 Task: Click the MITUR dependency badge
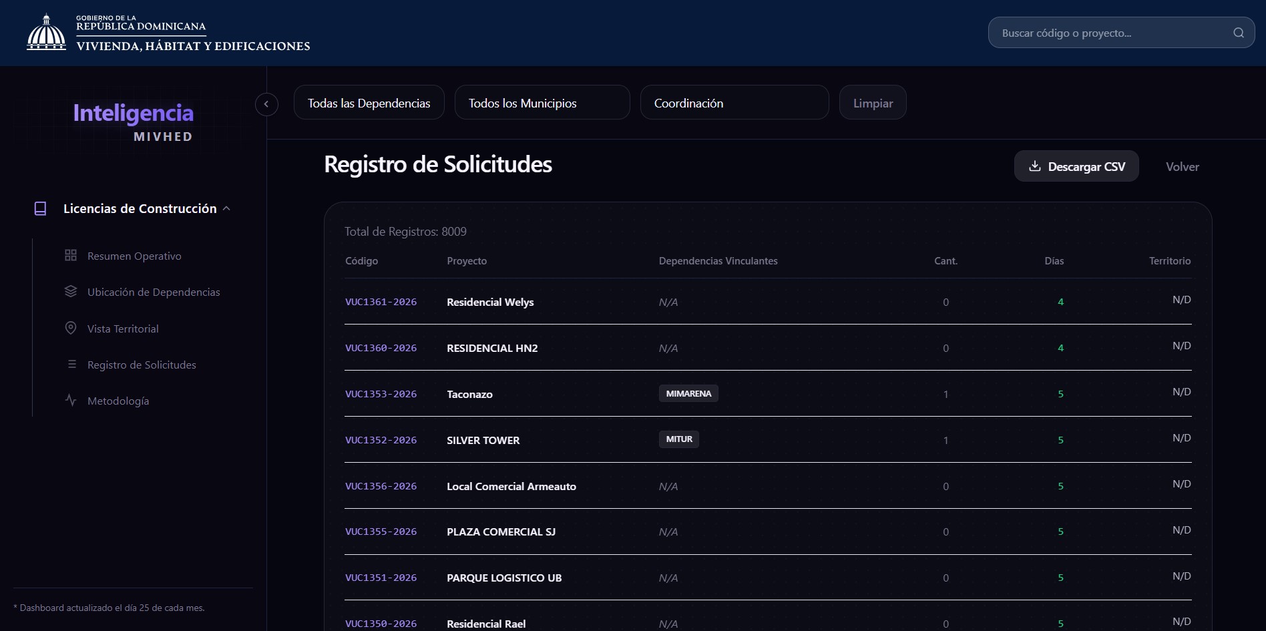[678, 439]
